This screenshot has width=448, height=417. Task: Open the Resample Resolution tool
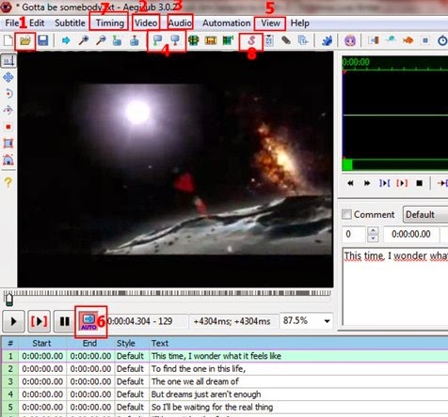tap(425, 40)
